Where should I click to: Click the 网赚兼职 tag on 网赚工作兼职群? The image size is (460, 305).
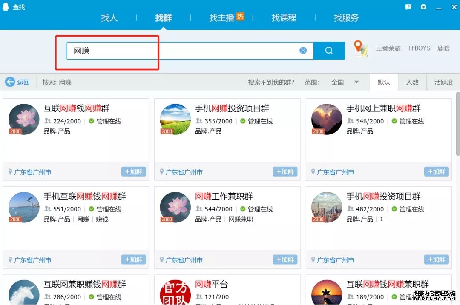pyautogui.click(x=241, y=219)
